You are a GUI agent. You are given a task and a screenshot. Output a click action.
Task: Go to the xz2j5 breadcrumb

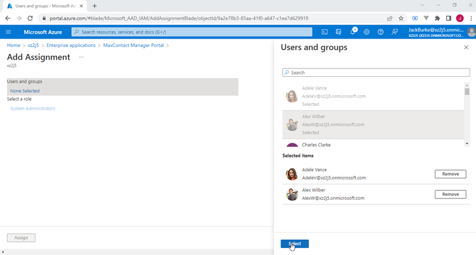pyautogui.click(x=34, y=45)
